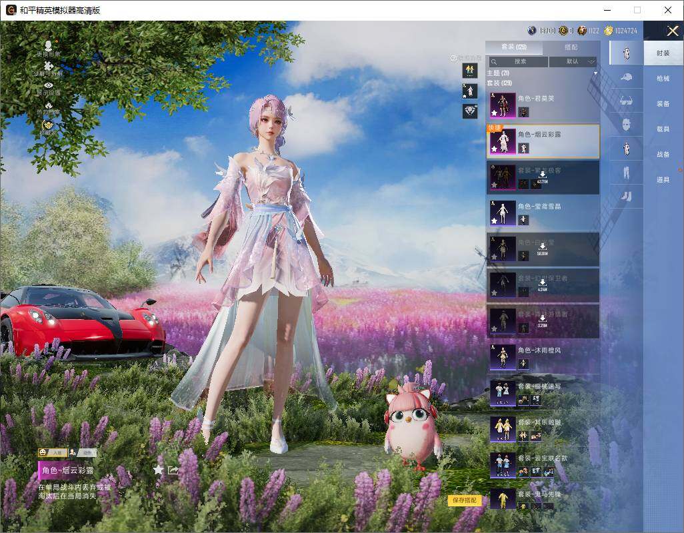
Task: Download the 43.71M outfit set
Action: pyautogui.click(x=542, y=177)
